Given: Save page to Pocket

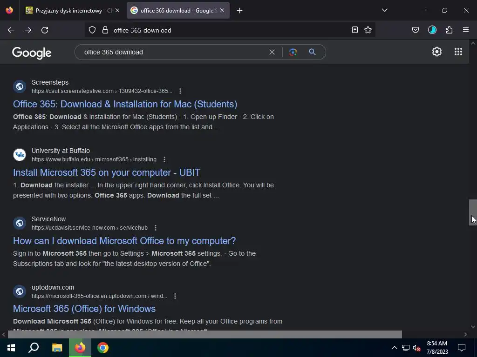Looking at the screenshot, I should pos(416,30).
